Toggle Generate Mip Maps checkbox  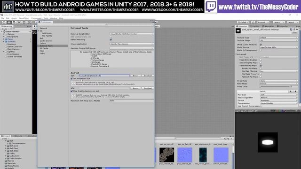pos(261,66)
